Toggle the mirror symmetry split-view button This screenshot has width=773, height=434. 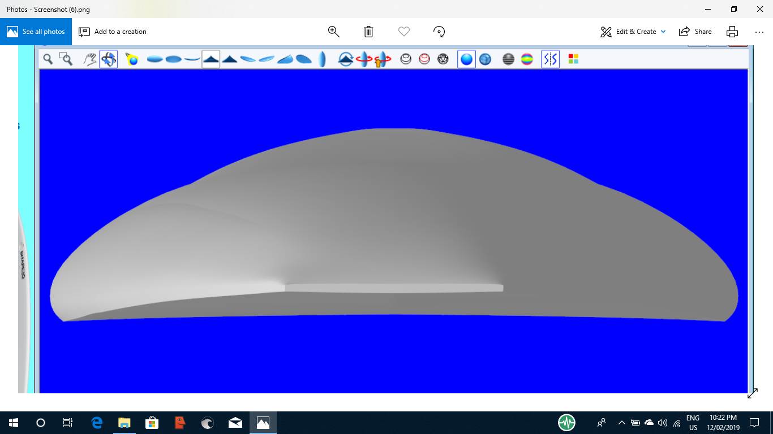point(550,59)
